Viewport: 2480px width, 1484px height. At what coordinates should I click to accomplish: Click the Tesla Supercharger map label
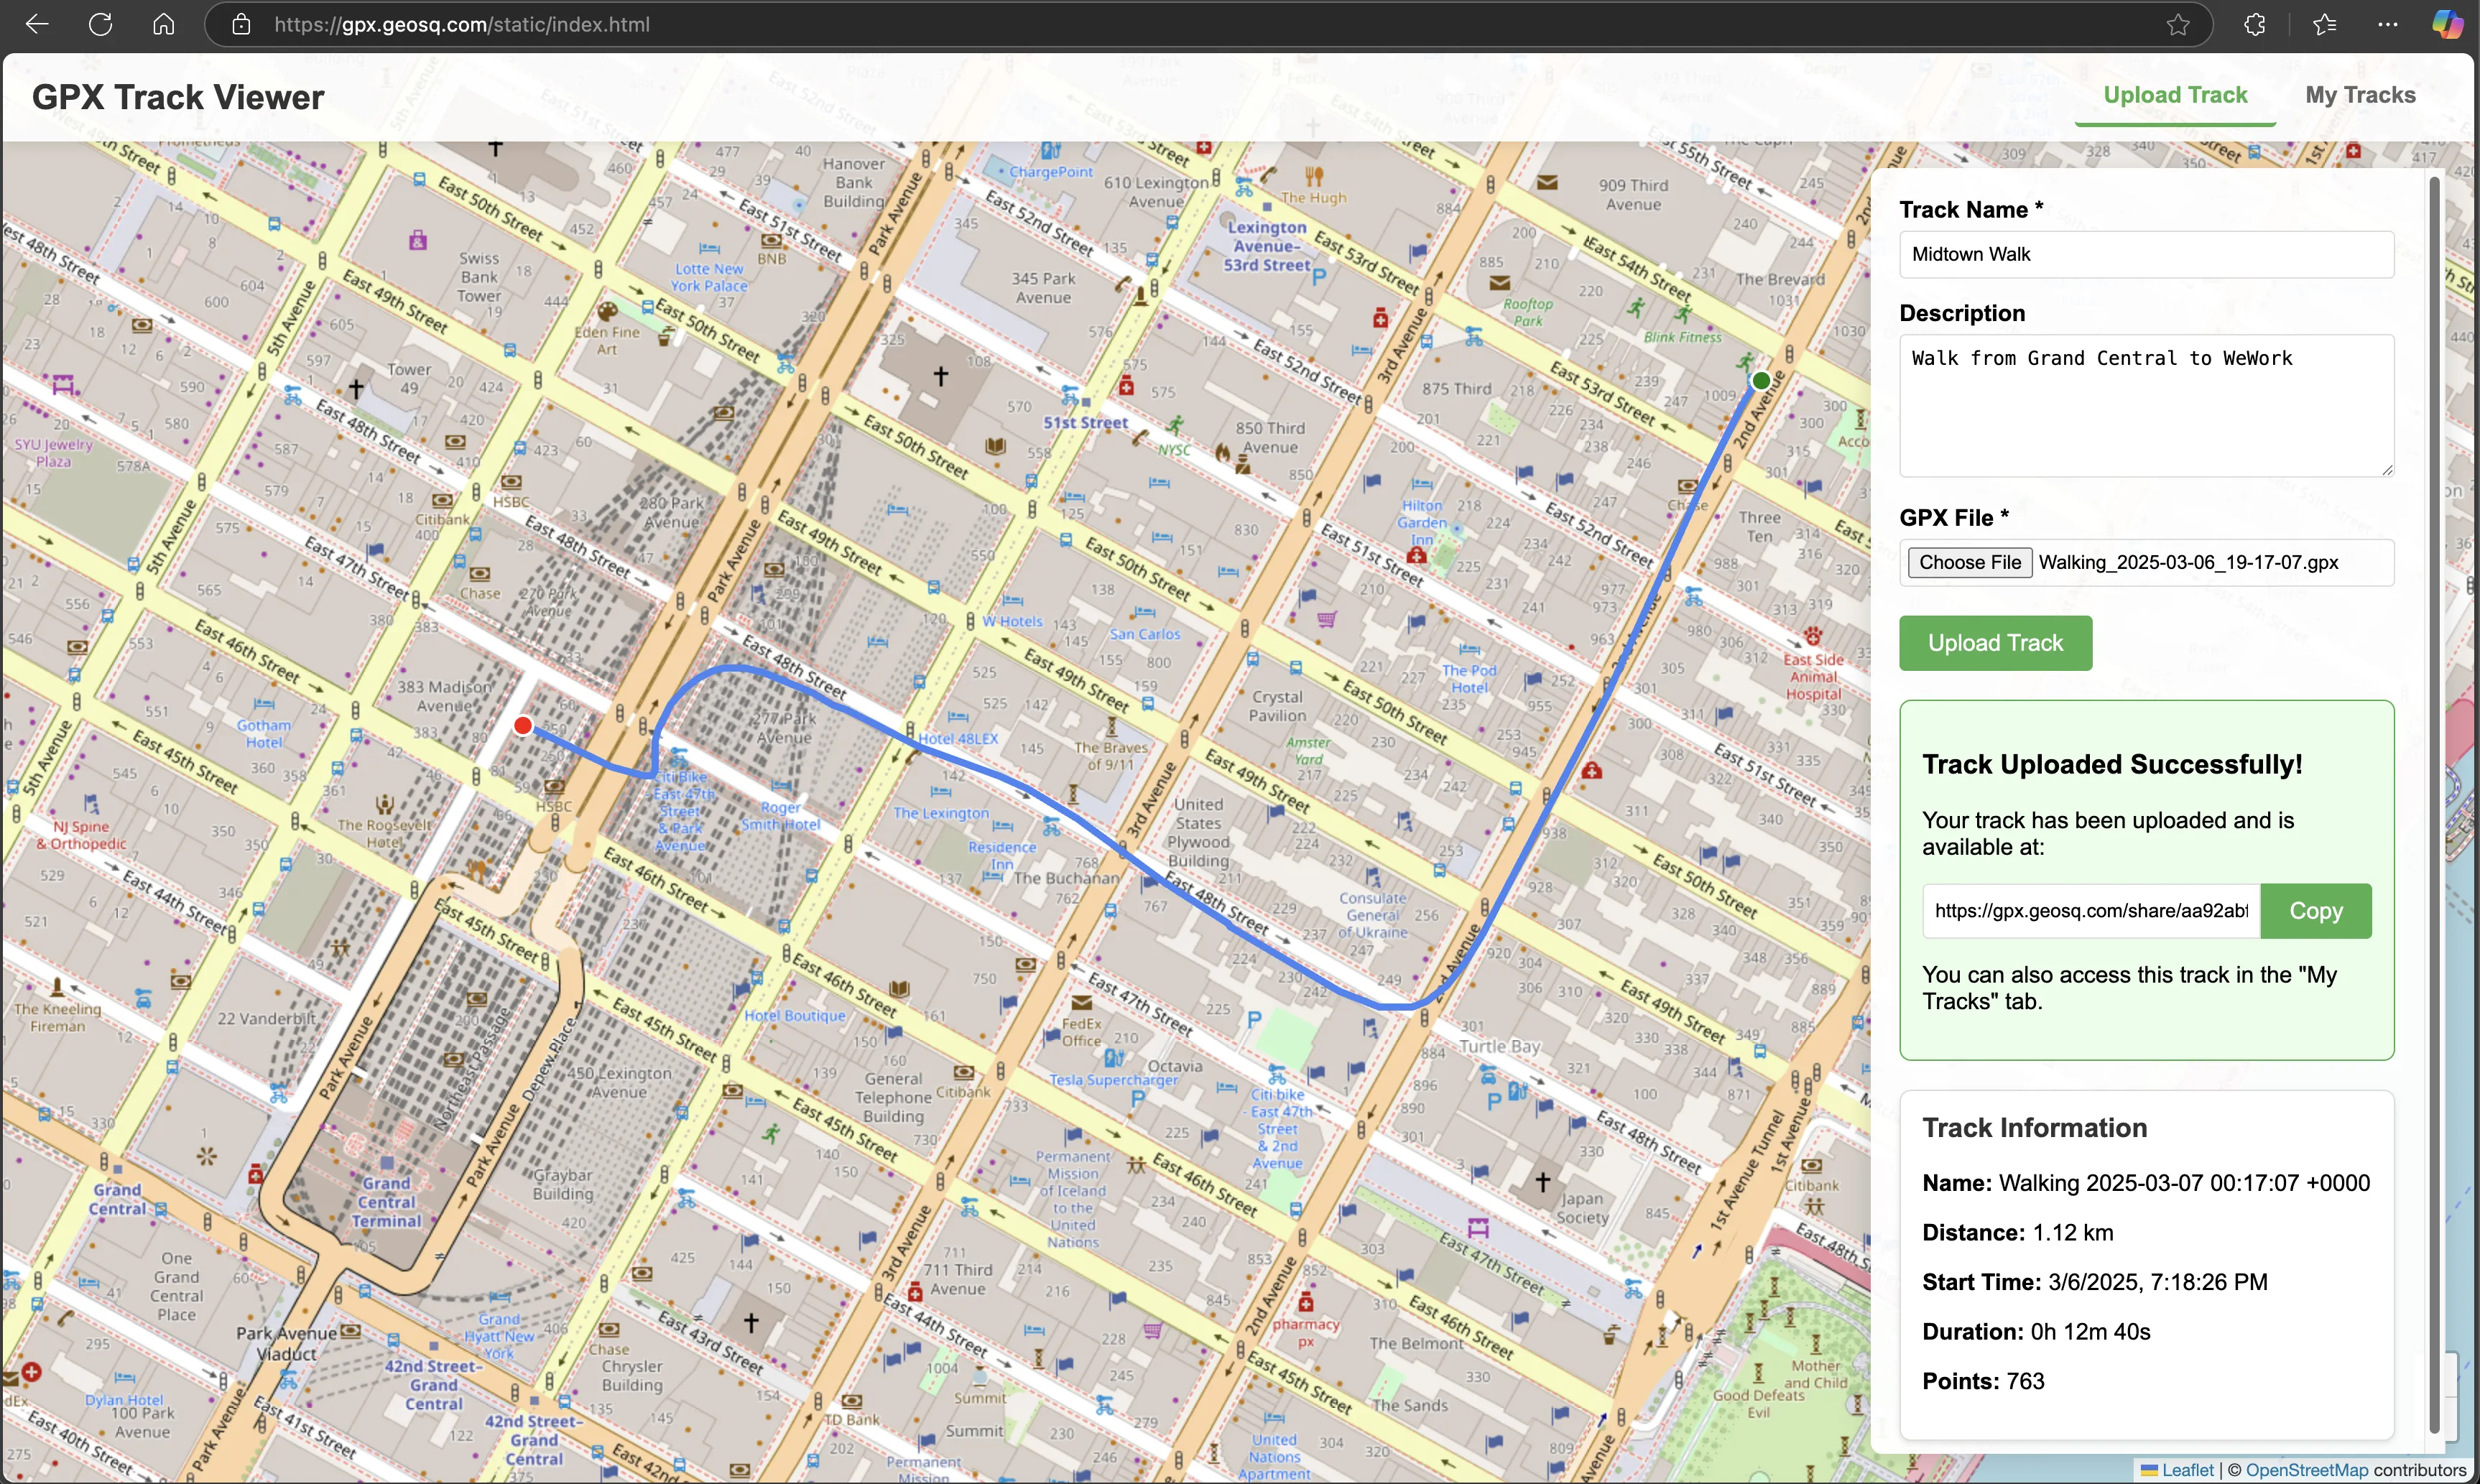coord(1113,1080)
